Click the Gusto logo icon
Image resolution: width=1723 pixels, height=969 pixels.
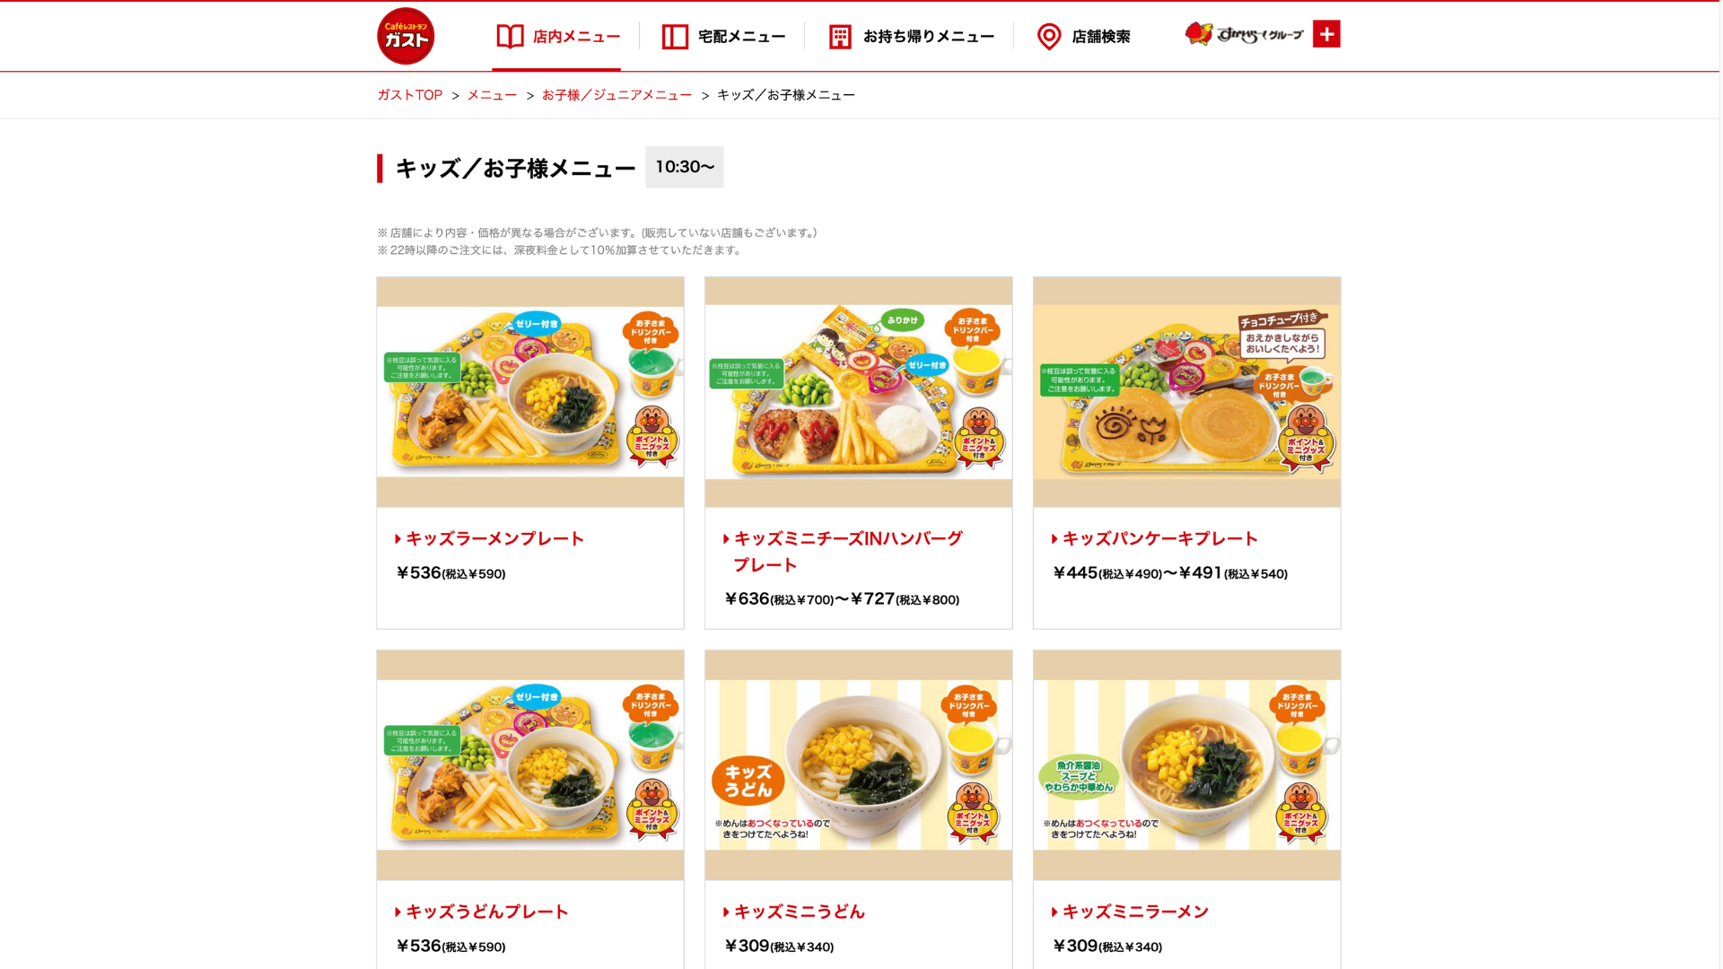(x=406, y=36)
